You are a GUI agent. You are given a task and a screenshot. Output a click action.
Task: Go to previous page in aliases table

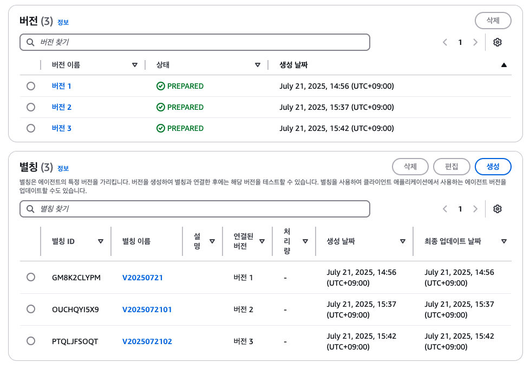click(445, 209)
